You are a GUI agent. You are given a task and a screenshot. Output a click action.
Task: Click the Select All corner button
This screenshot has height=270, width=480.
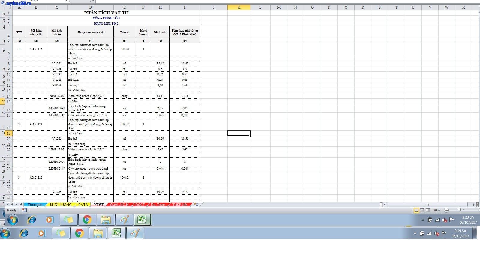(x=9, y=7)
